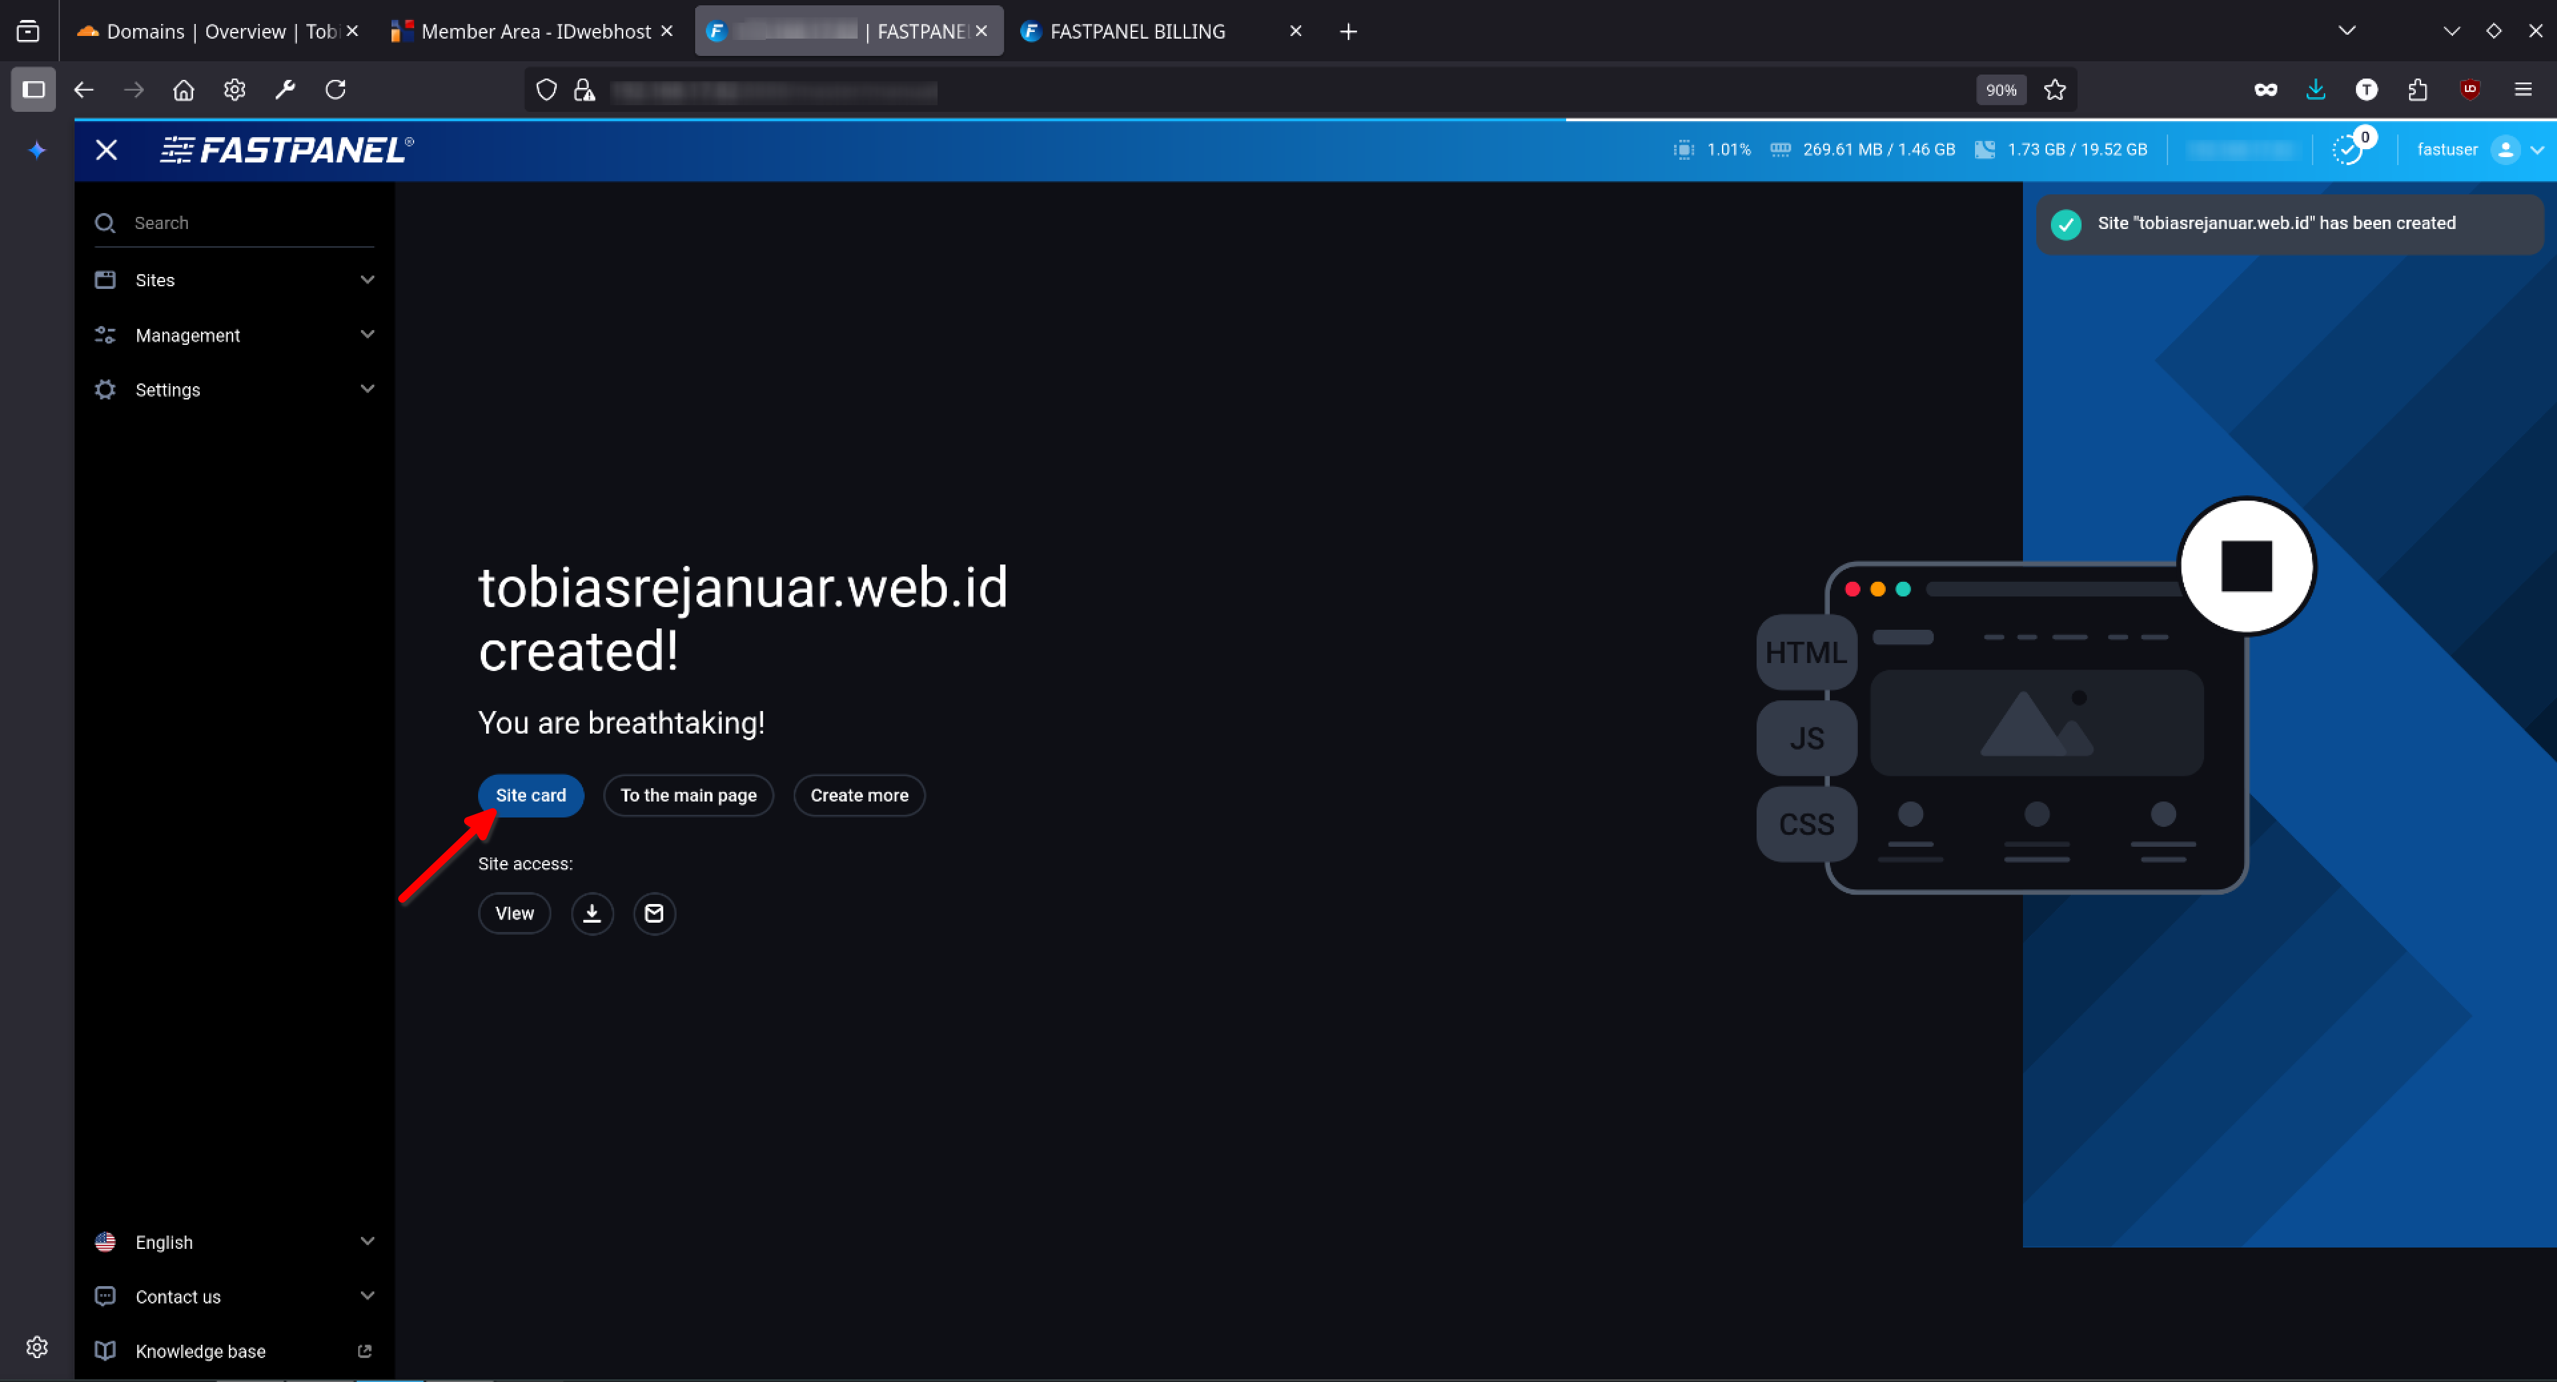Click the Knowledge base external link icon
The height and width of the screenshot is (1382, 2557).
[364, 1350]
